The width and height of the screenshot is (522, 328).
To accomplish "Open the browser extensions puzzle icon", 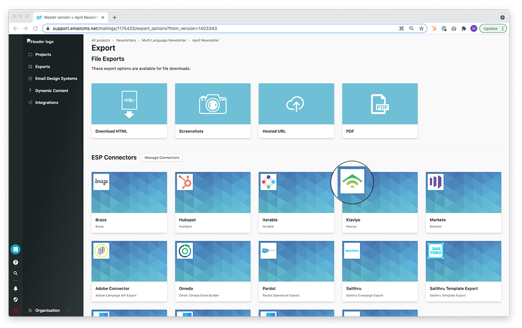I will click(x=464, y=29).
